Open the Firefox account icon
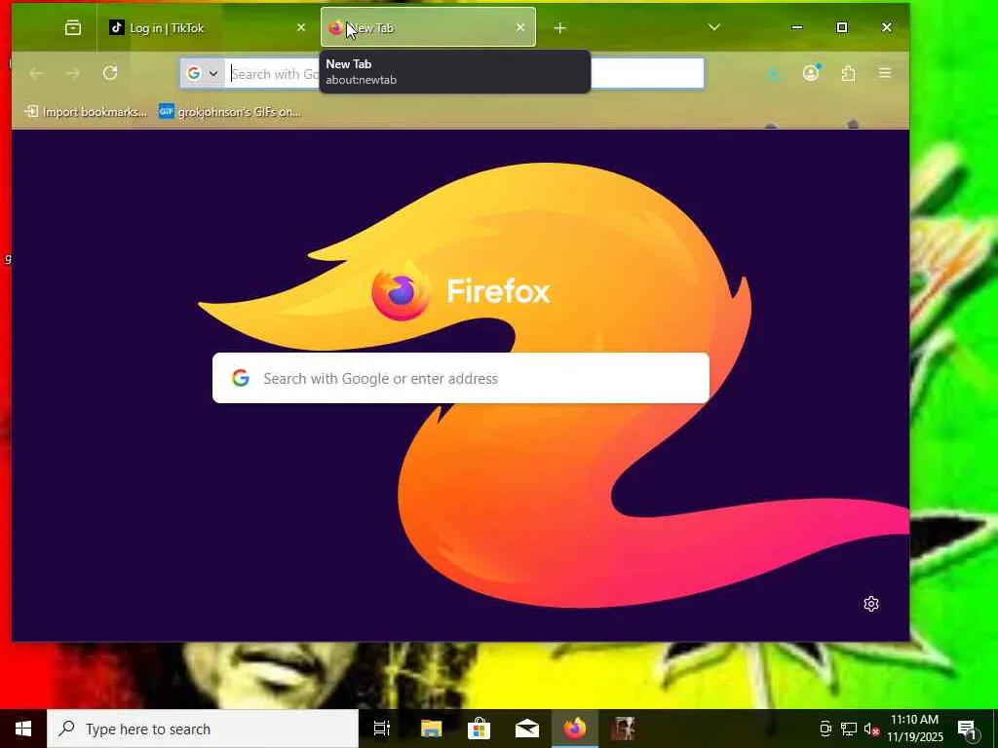Screen dimensions: 998x748 (x=810, y=73)
